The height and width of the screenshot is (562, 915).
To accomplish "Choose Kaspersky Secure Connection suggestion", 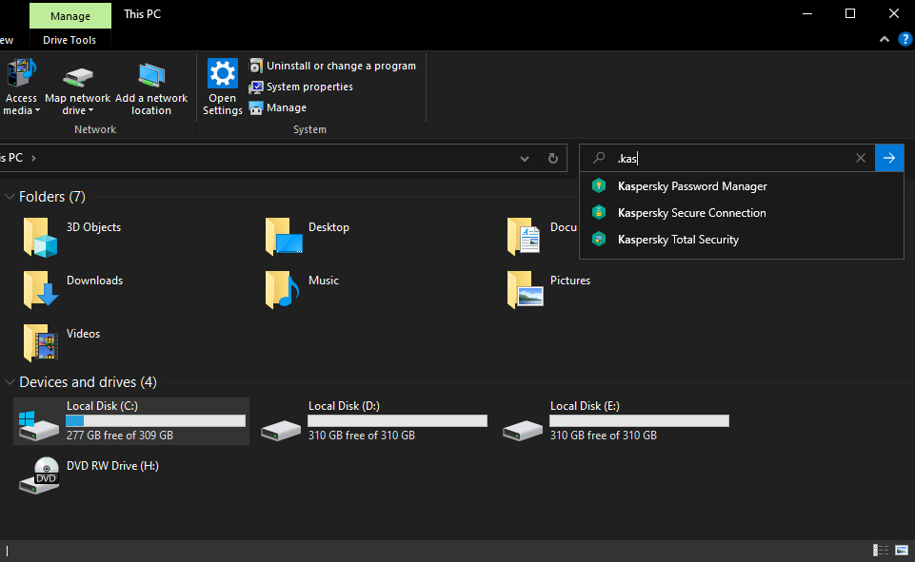I will (741, 213).
